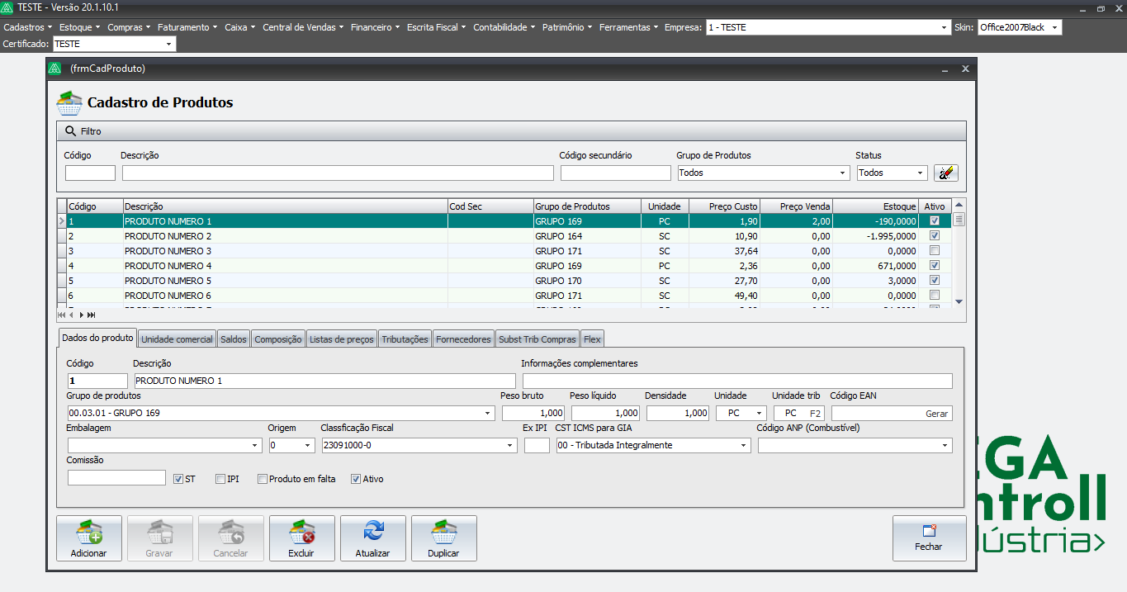Click the Adicionar product button icon
Screen dimensions: 1127x592
pyautogui.click(x=89, y=532)
